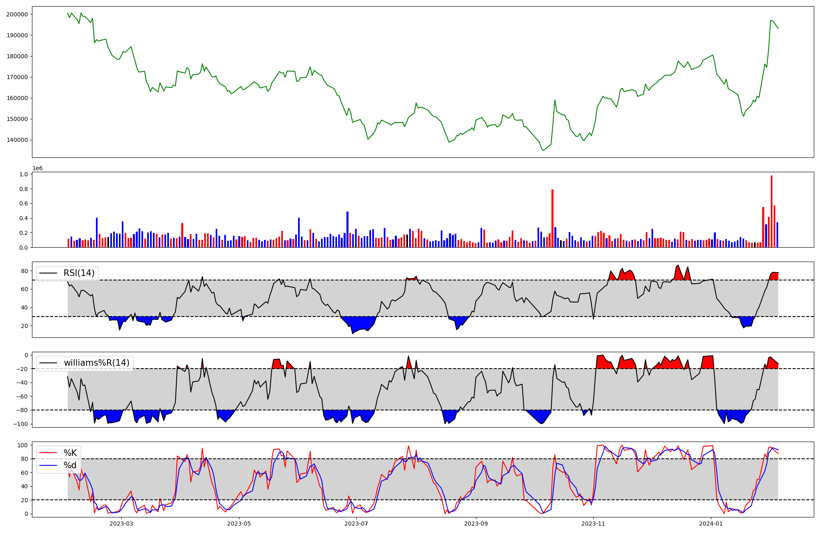
Task: Click the -100 tick on Williams axis
Action: 20,424
